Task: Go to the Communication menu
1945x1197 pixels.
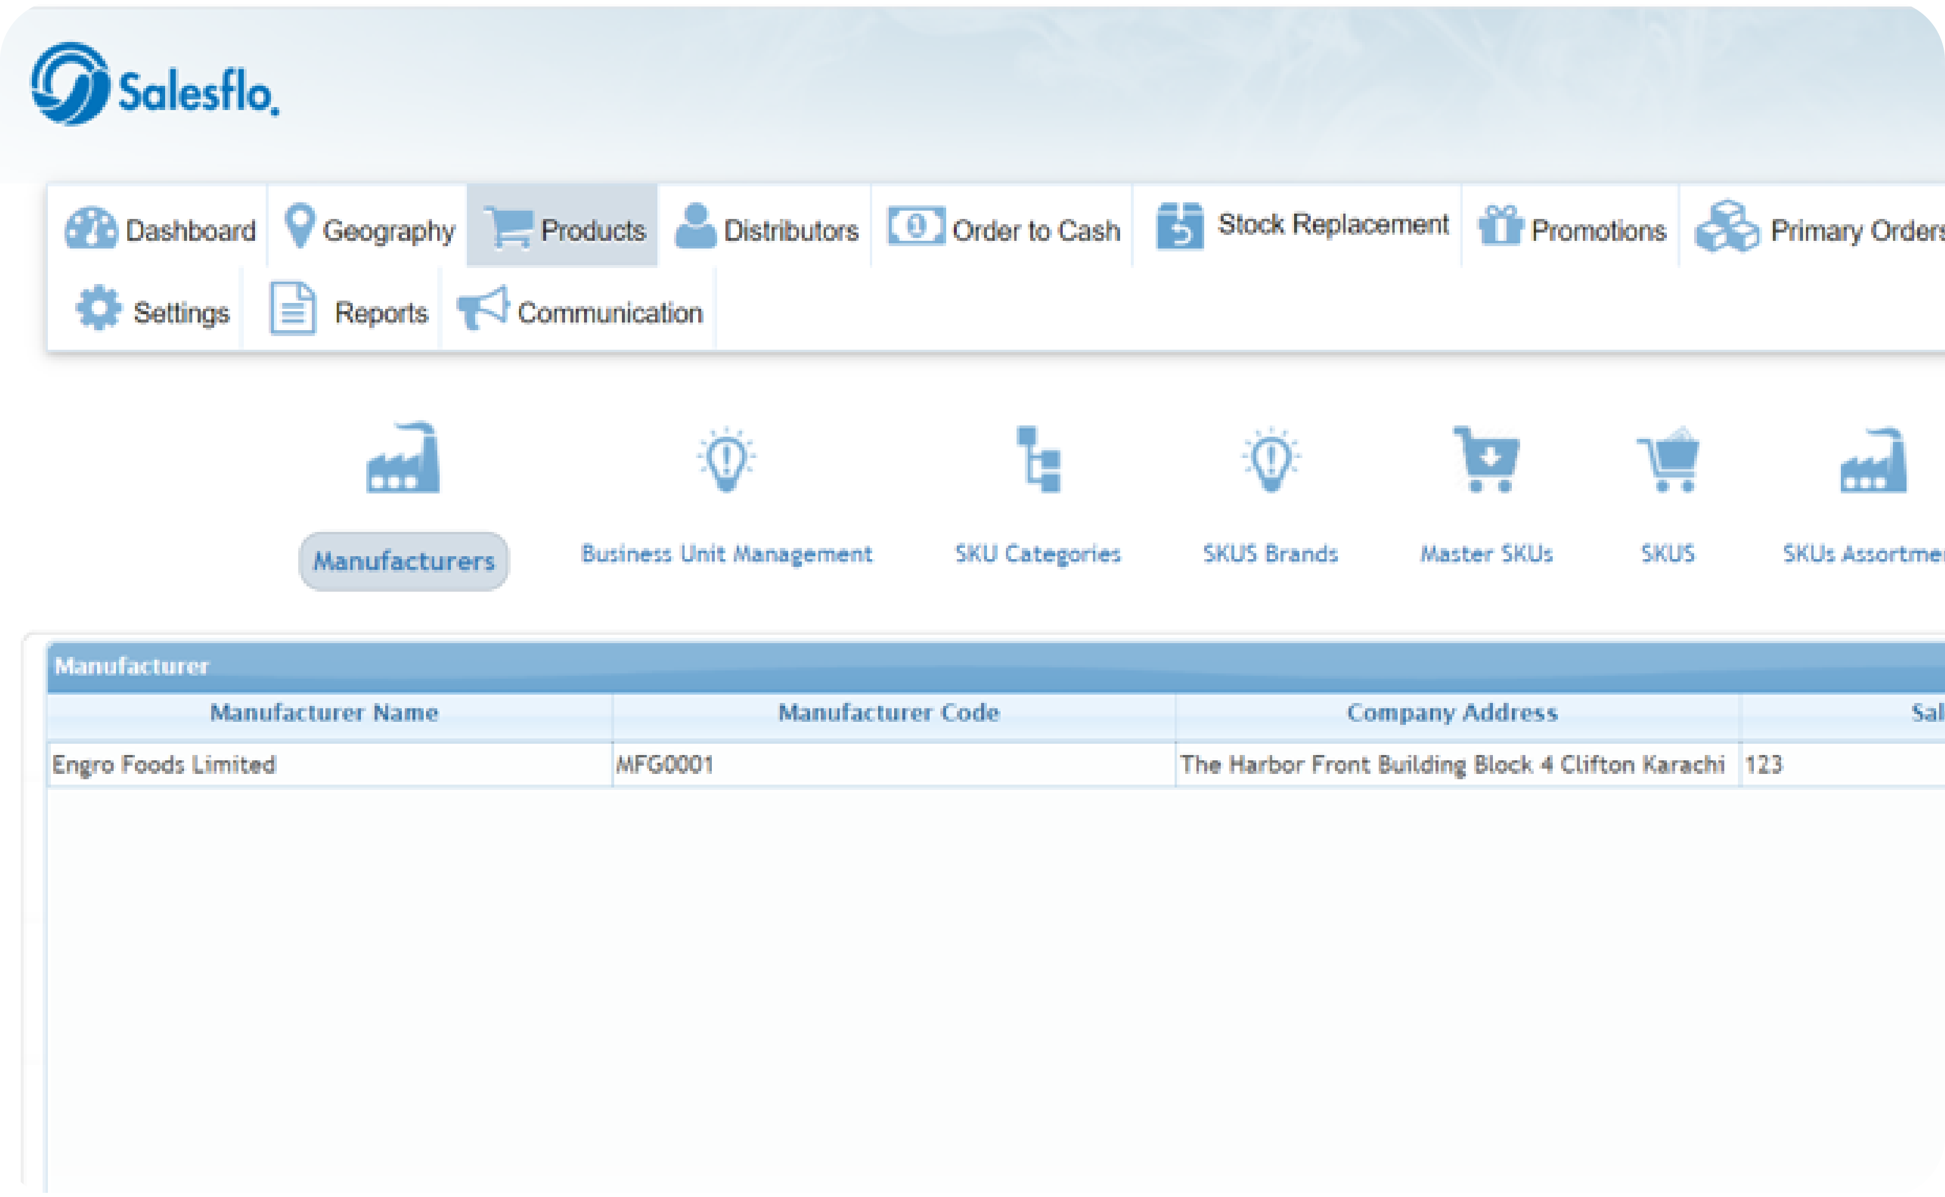Action: (579, 311)
